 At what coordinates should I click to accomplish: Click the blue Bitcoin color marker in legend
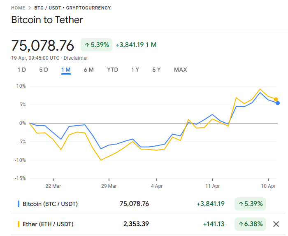(19, 203)
